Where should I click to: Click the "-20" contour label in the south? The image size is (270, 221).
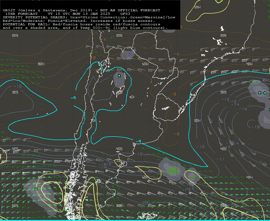pos(143,203)
